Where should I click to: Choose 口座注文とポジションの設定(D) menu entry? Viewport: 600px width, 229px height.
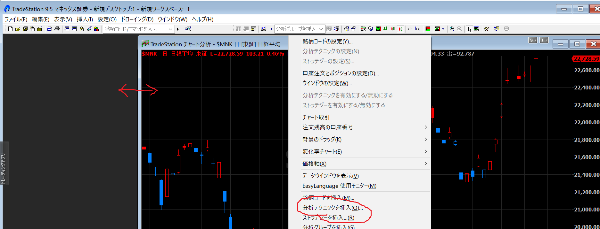click(341, 73)
